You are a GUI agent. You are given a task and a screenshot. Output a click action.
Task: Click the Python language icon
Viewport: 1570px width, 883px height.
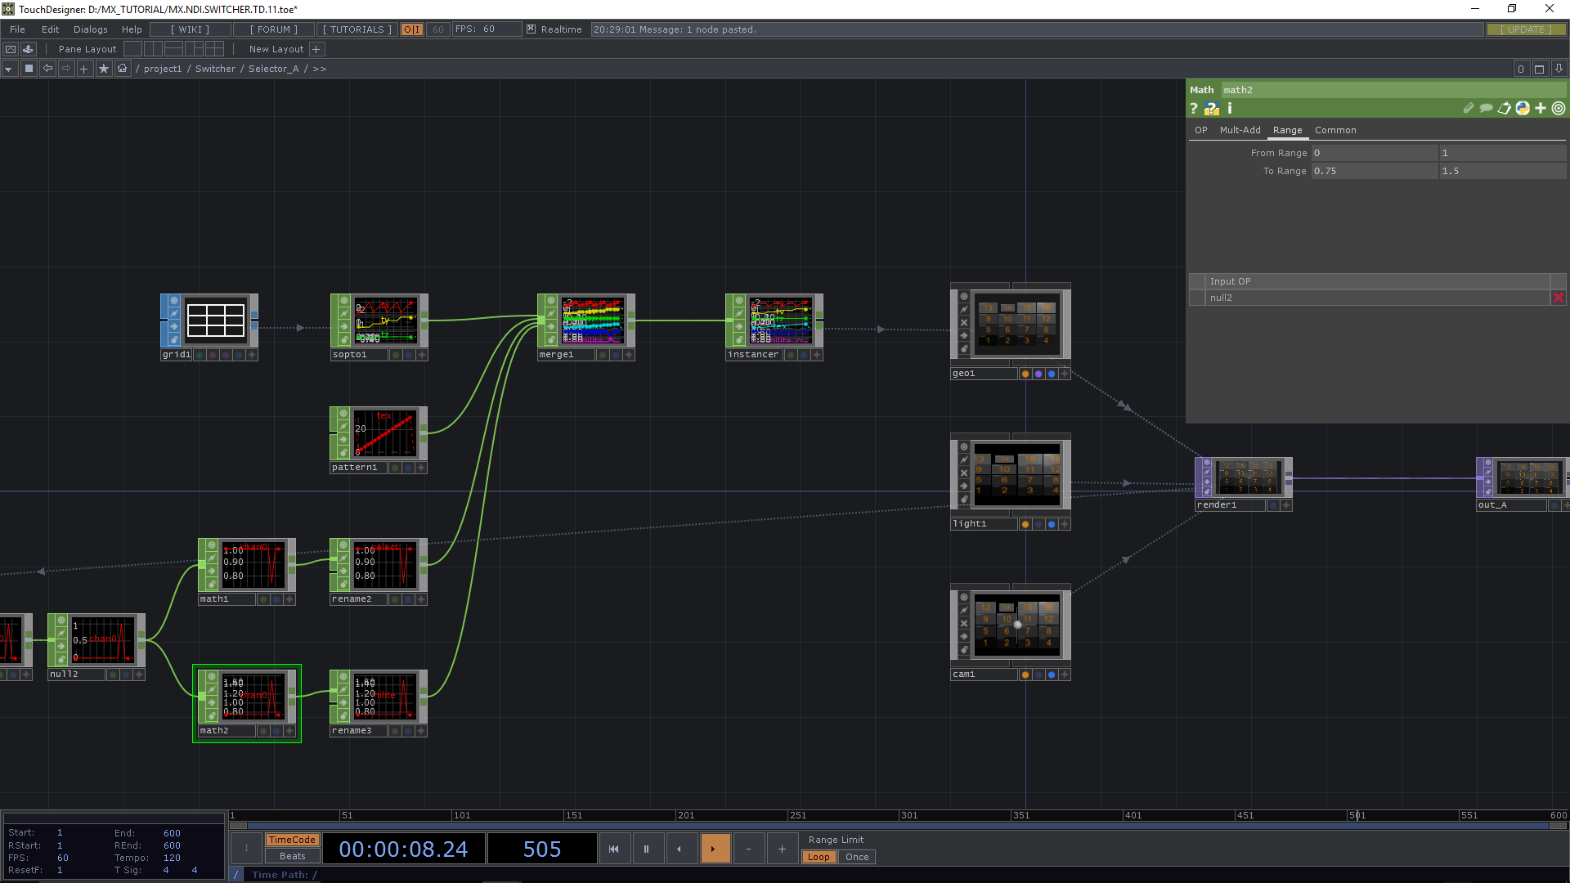[1523, 108]
